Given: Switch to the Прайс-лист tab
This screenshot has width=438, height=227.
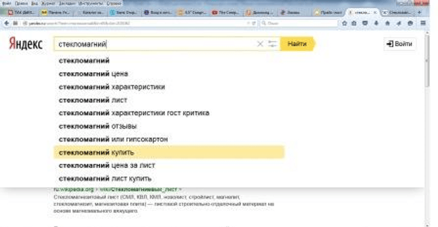Looking at the screenshot, I should [328, 13].
